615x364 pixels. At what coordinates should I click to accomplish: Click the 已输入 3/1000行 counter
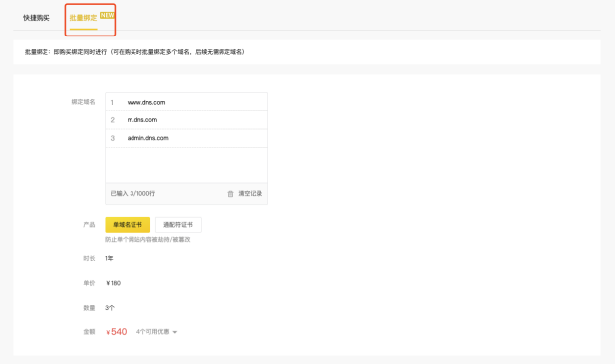[132, 193]
